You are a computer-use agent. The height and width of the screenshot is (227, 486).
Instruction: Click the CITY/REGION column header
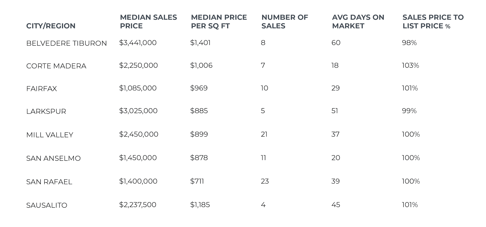(51, 26)
